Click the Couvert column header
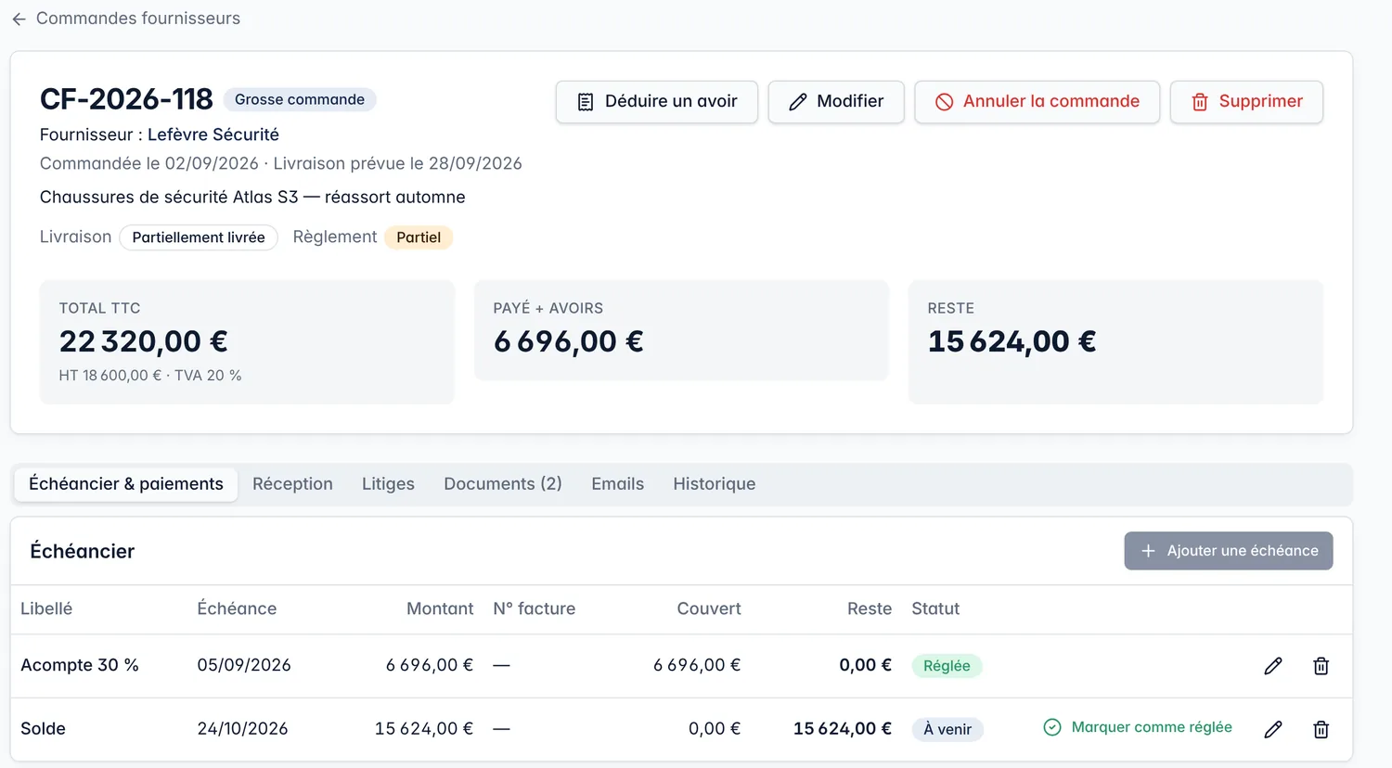Screen dimensions: 1392x768 coord(709,608)
